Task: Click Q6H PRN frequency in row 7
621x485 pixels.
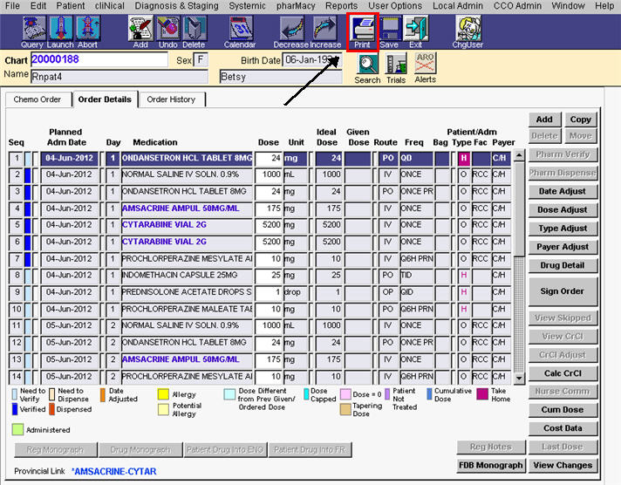Action: coord(416,259)
